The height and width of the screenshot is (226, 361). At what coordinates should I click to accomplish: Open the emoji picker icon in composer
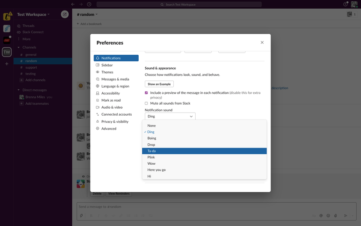click(328, 215)
